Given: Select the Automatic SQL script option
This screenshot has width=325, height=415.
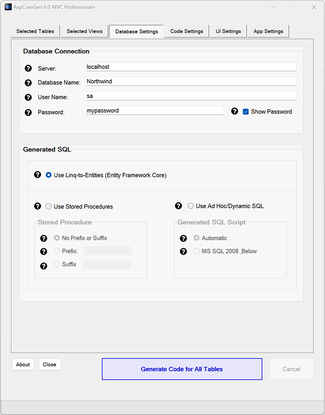Looking at the screenshot, I should click(x=196, y=238).
